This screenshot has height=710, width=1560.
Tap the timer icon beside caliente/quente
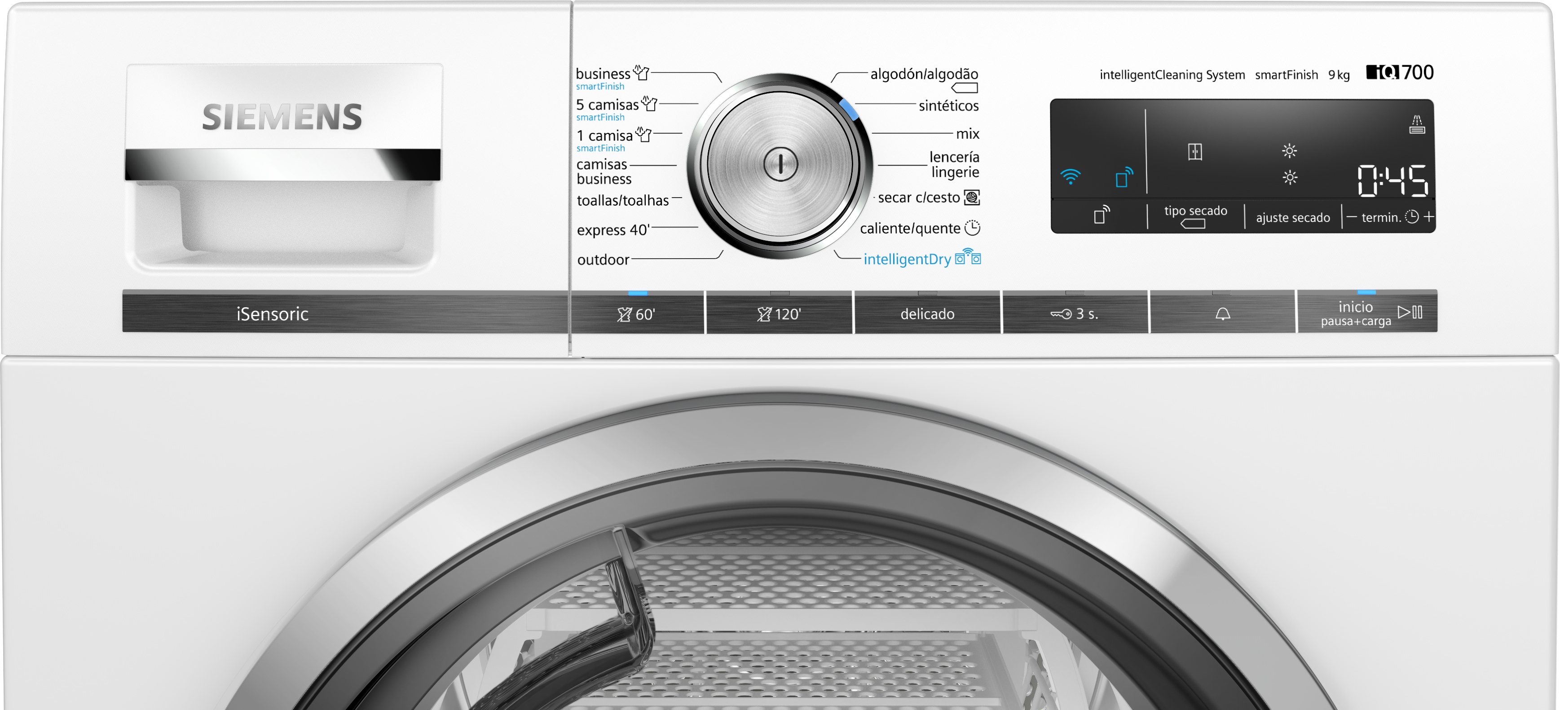click(973, 228)
